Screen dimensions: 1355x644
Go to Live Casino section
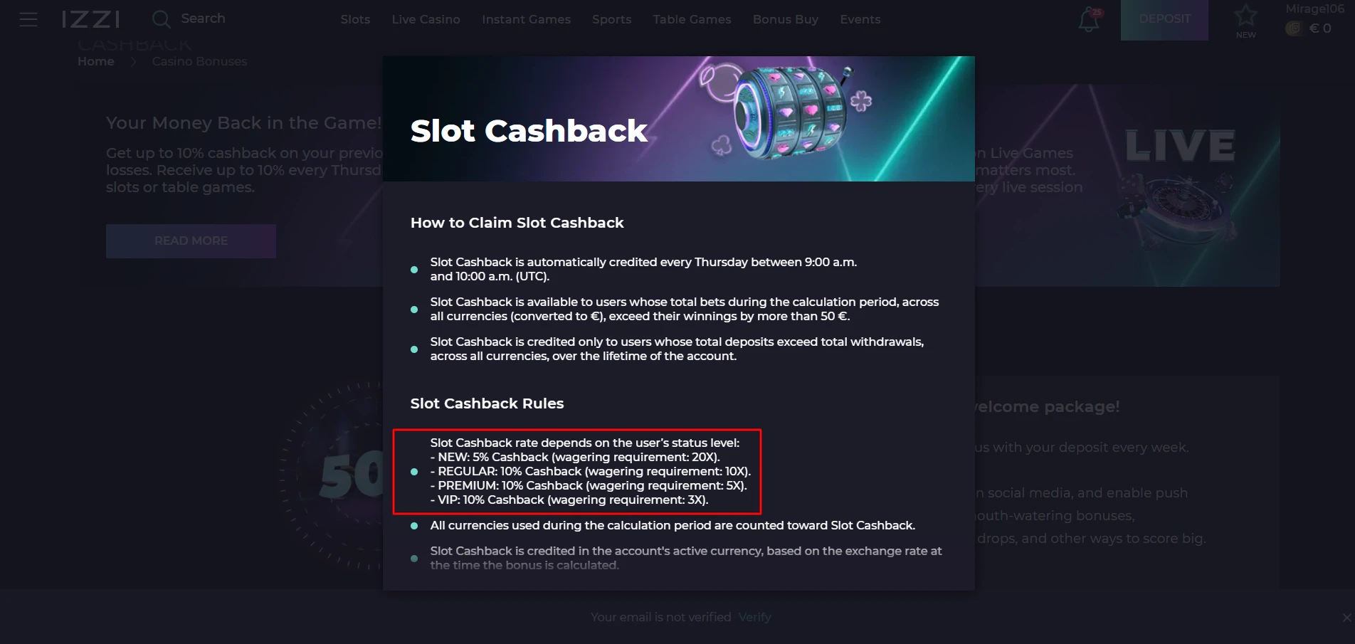pyautogui.click(x=426, y=19)
